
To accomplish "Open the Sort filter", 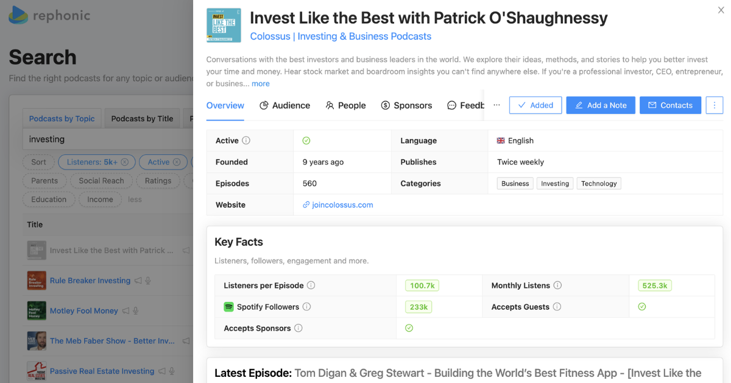I will pos(38,162).
